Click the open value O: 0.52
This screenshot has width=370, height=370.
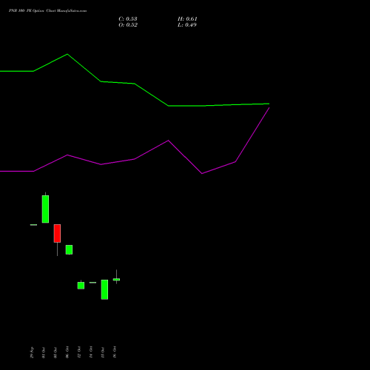[128, 25]
